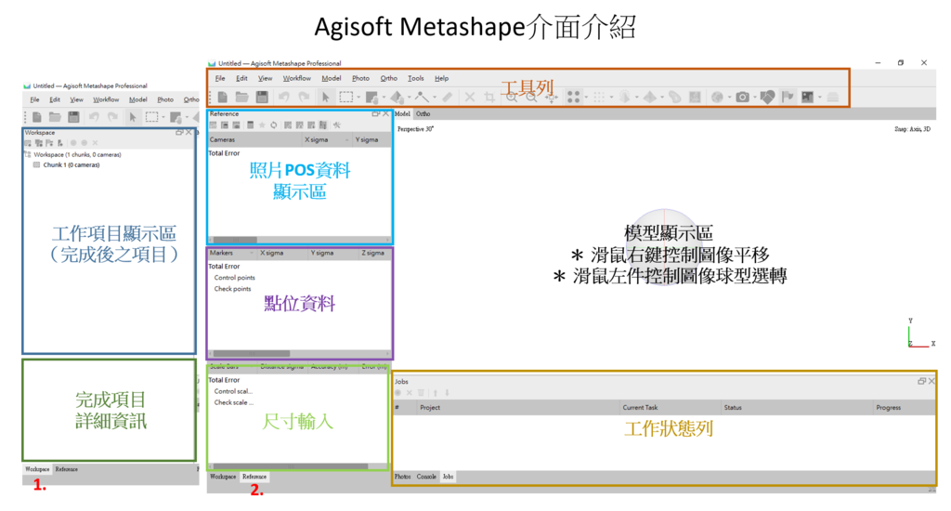Open dropdown arrow beside Move object tool
This screenshot has width=951, height=511.
point(410,98)
